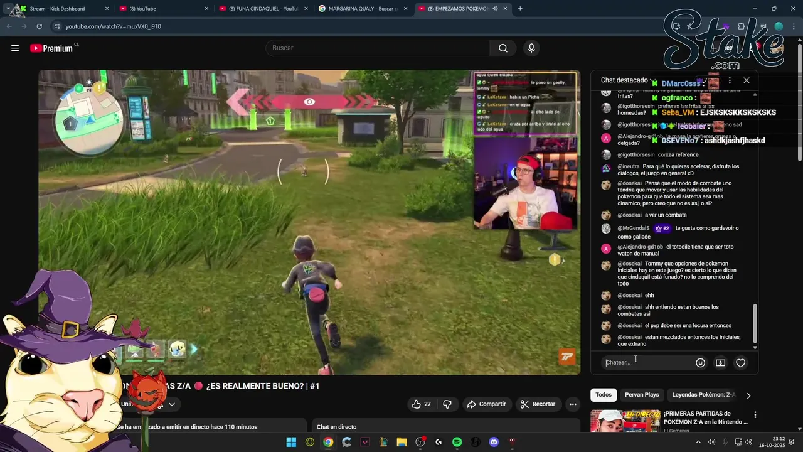Share the stream via Compartir
Viewport: 803px width, 452px height.
pyautogui.click(x=486, y=404)
